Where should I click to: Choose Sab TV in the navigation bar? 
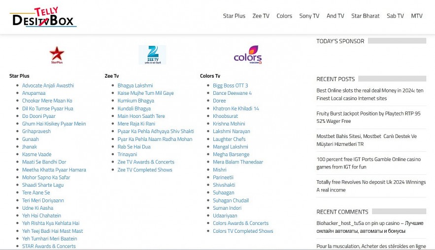click(x=395, y=16)
